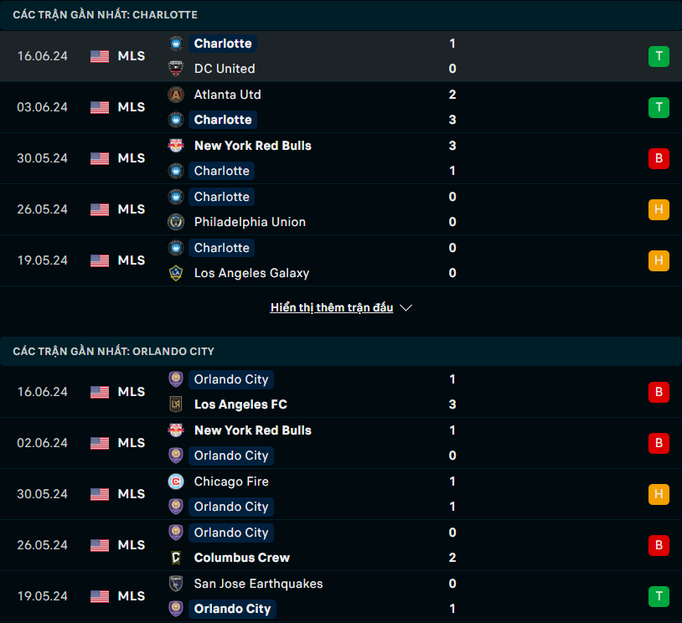Click Chicago Fire team logo
The width and height of the screenshot is (682, 623).
(176, 481)
